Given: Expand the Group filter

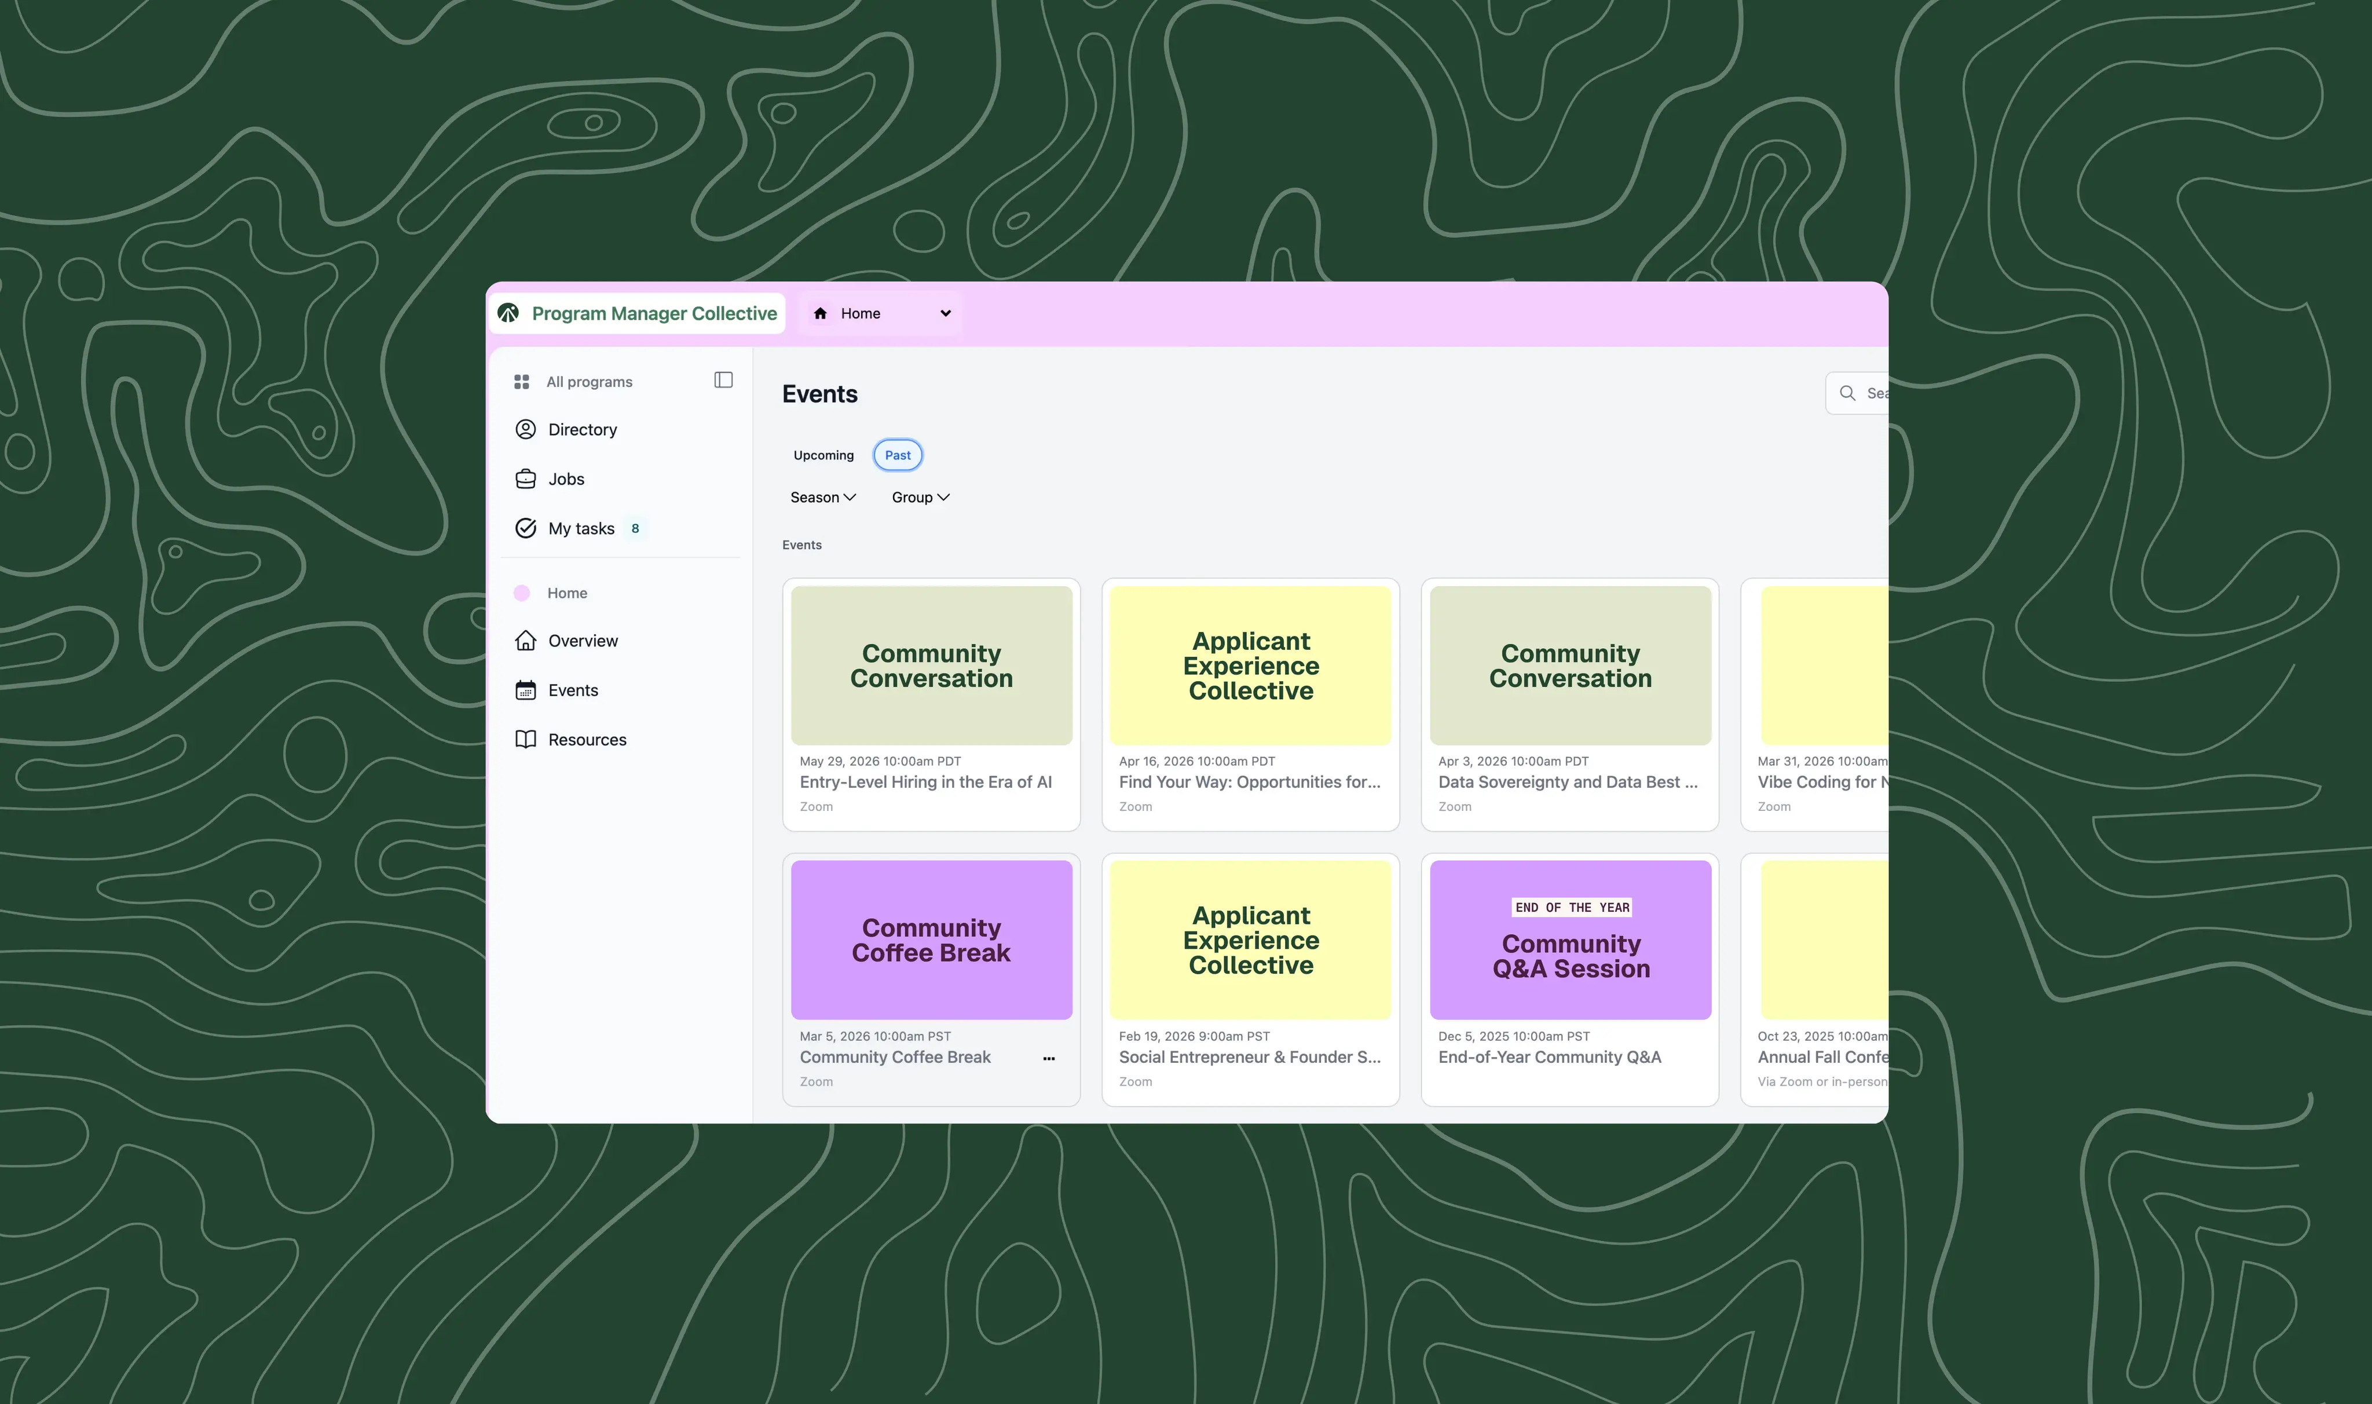Looking at the screenshot, I should pos(920,498).
